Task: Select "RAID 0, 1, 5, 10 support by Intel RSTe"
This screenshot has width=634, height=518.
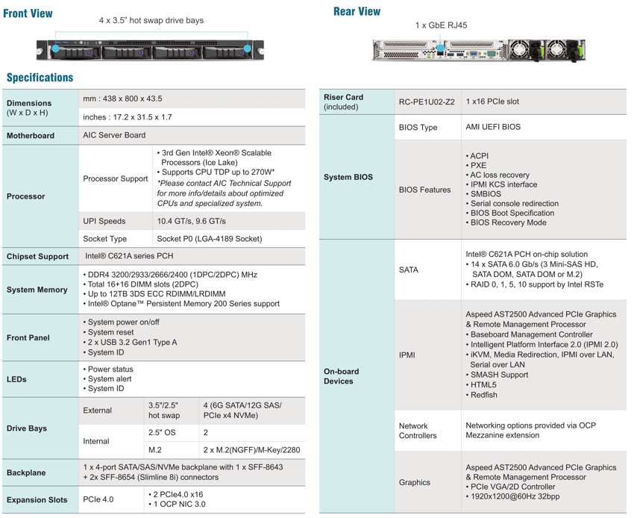Action: pos(535,284)
